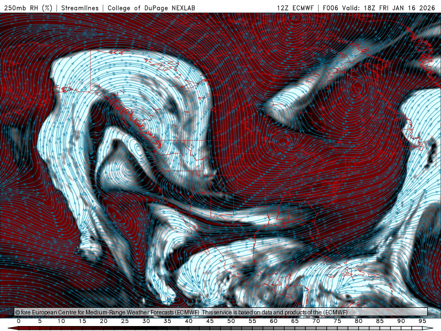This screenshot has height=331, width=441.
Task: Click the "30" value on the color scale
Action: pos(146,321)
